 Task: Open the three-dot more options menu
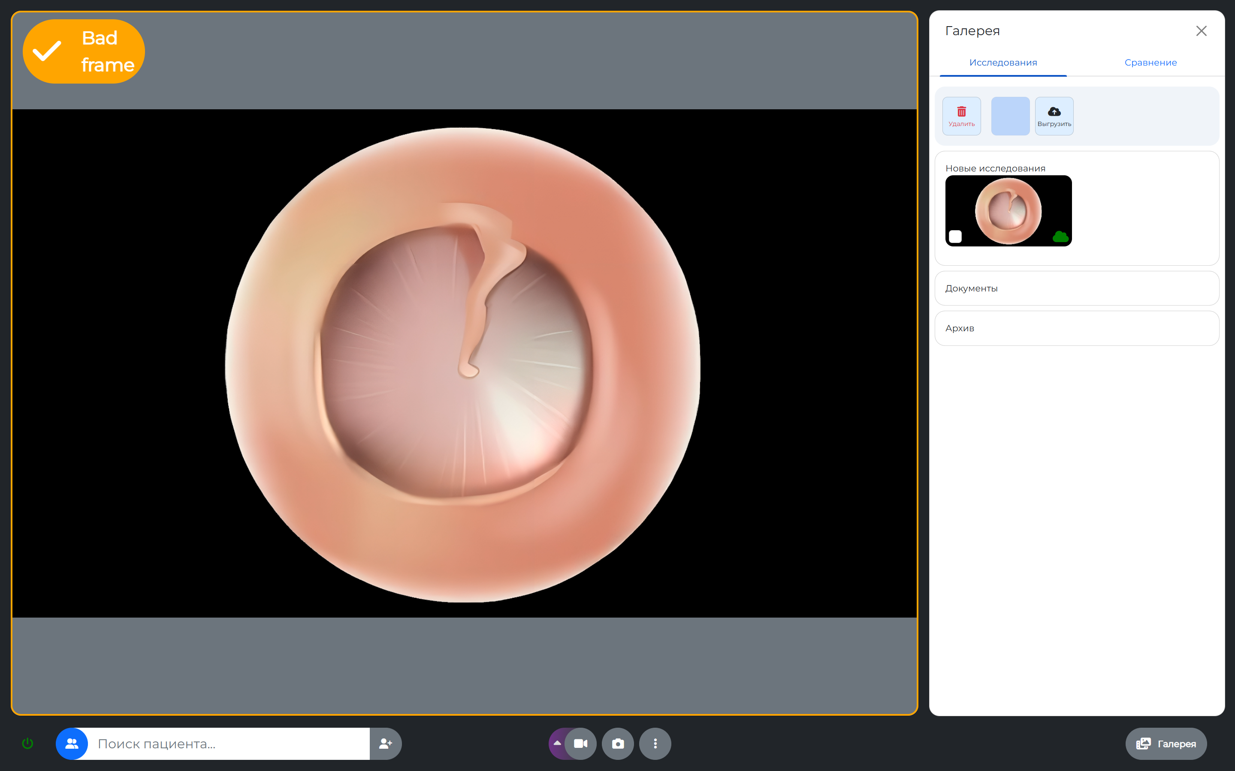tap(655, 744)
